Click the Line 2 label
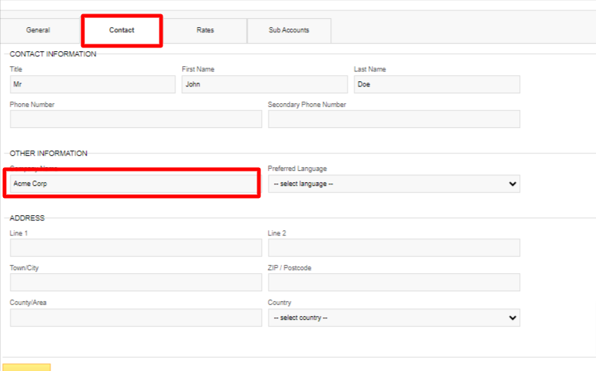This screenshot has width=596, height=371. (x=277, y=233)
